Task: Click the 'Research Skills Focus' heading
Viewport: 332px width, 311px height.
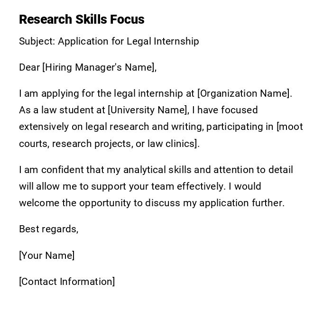Action: pos(82,19)
